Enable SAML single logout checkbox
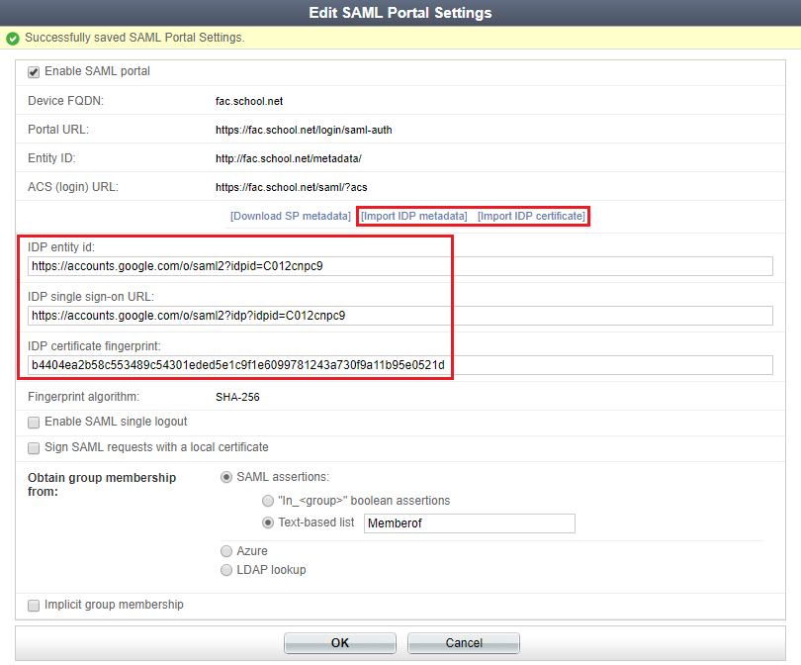This screenshot has width=801, height=665. pyautogui.click(x=34, y=423)
